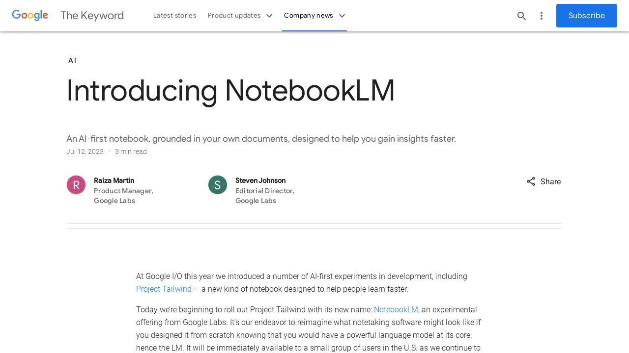Open the Product updates menu label
Viewport: 629px width, 353px height.
[x=234, y=16]
